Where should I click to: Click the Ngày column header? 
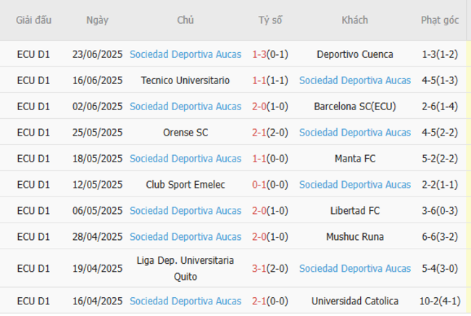click(97, 20)
